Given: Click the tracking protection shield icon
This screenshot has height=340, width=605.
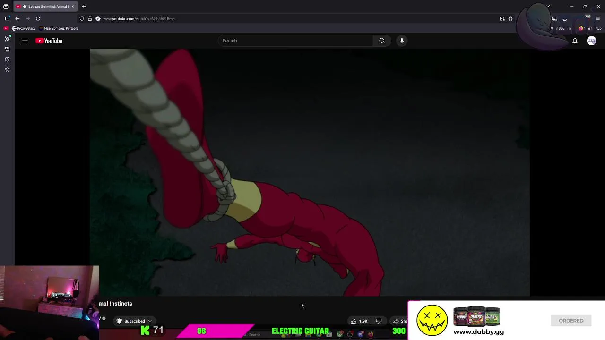Looking at the screenshot, I should (x=82, y=18).
